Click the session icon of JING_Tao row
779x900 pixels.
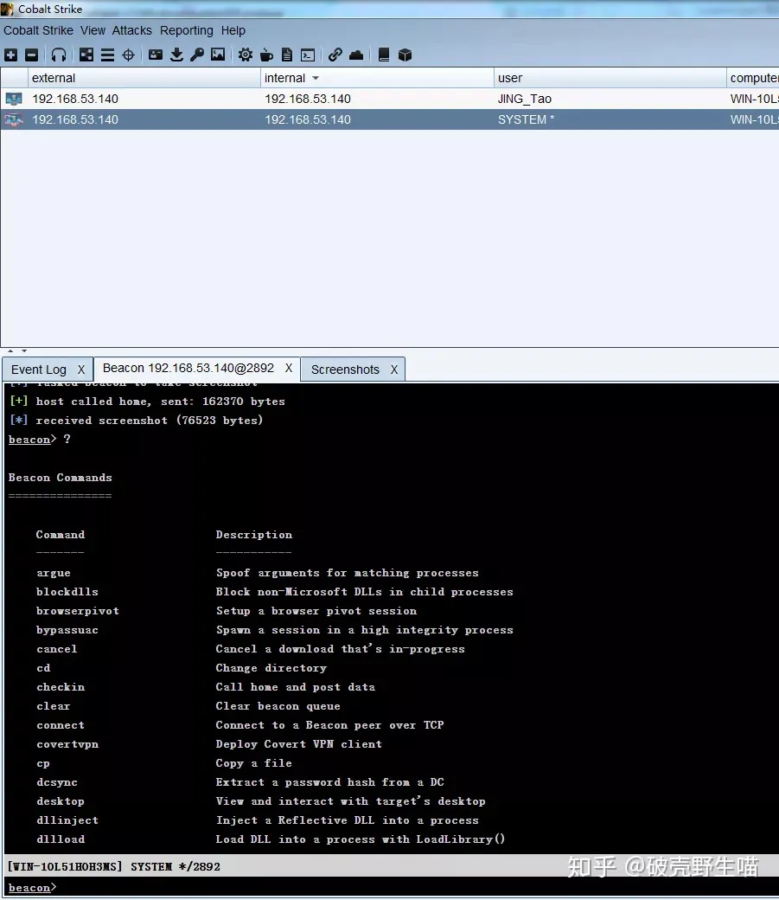(x=14, y=99)
